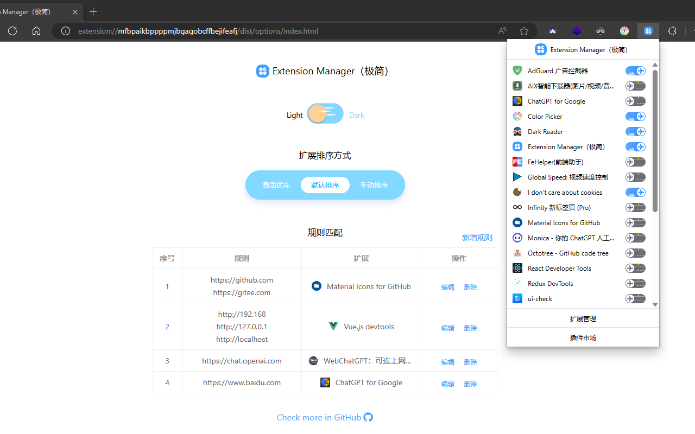Click the Infinity new tab icon
Screen dimensions: 695x434
[x=517, y=207]
